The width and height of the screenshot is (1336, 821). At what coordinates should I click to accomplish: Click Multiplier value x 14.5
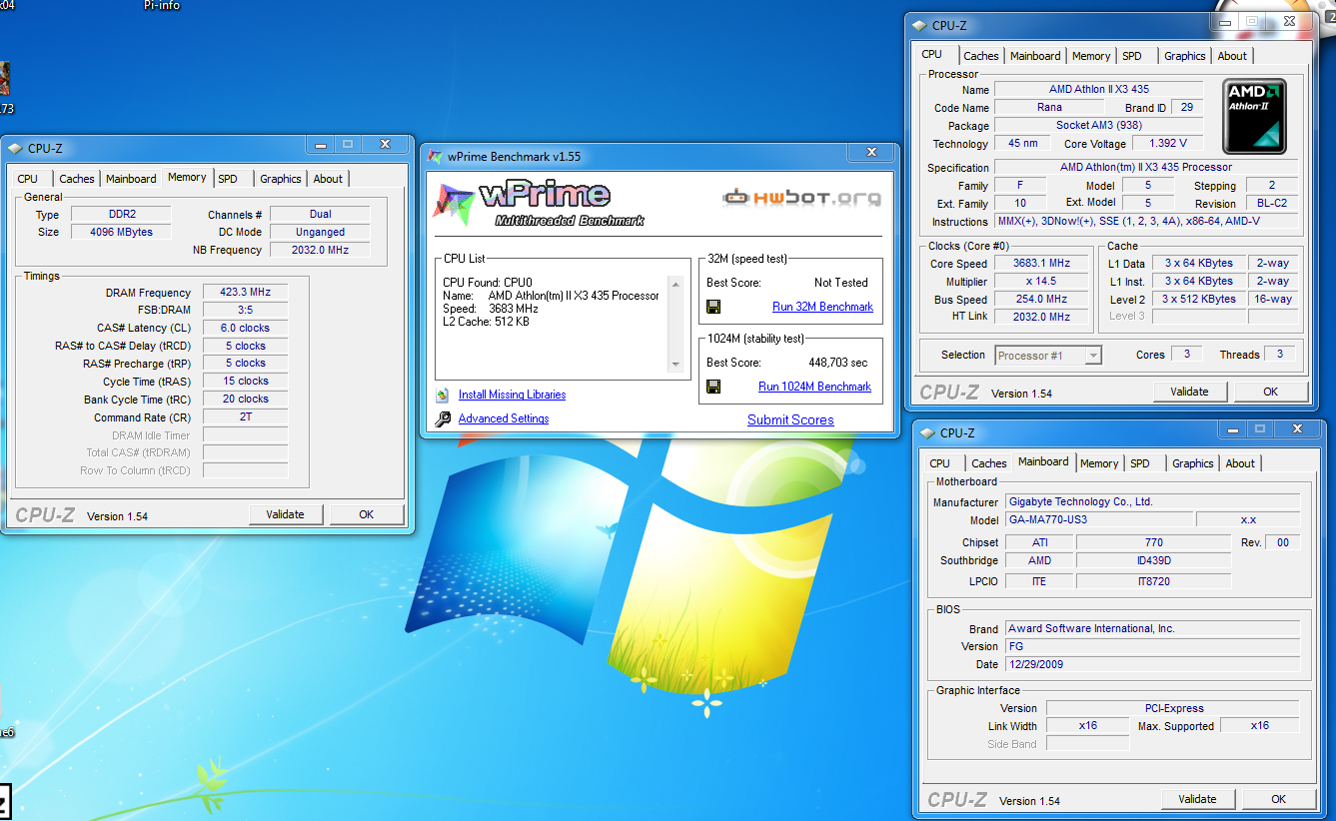point(1041,282)
